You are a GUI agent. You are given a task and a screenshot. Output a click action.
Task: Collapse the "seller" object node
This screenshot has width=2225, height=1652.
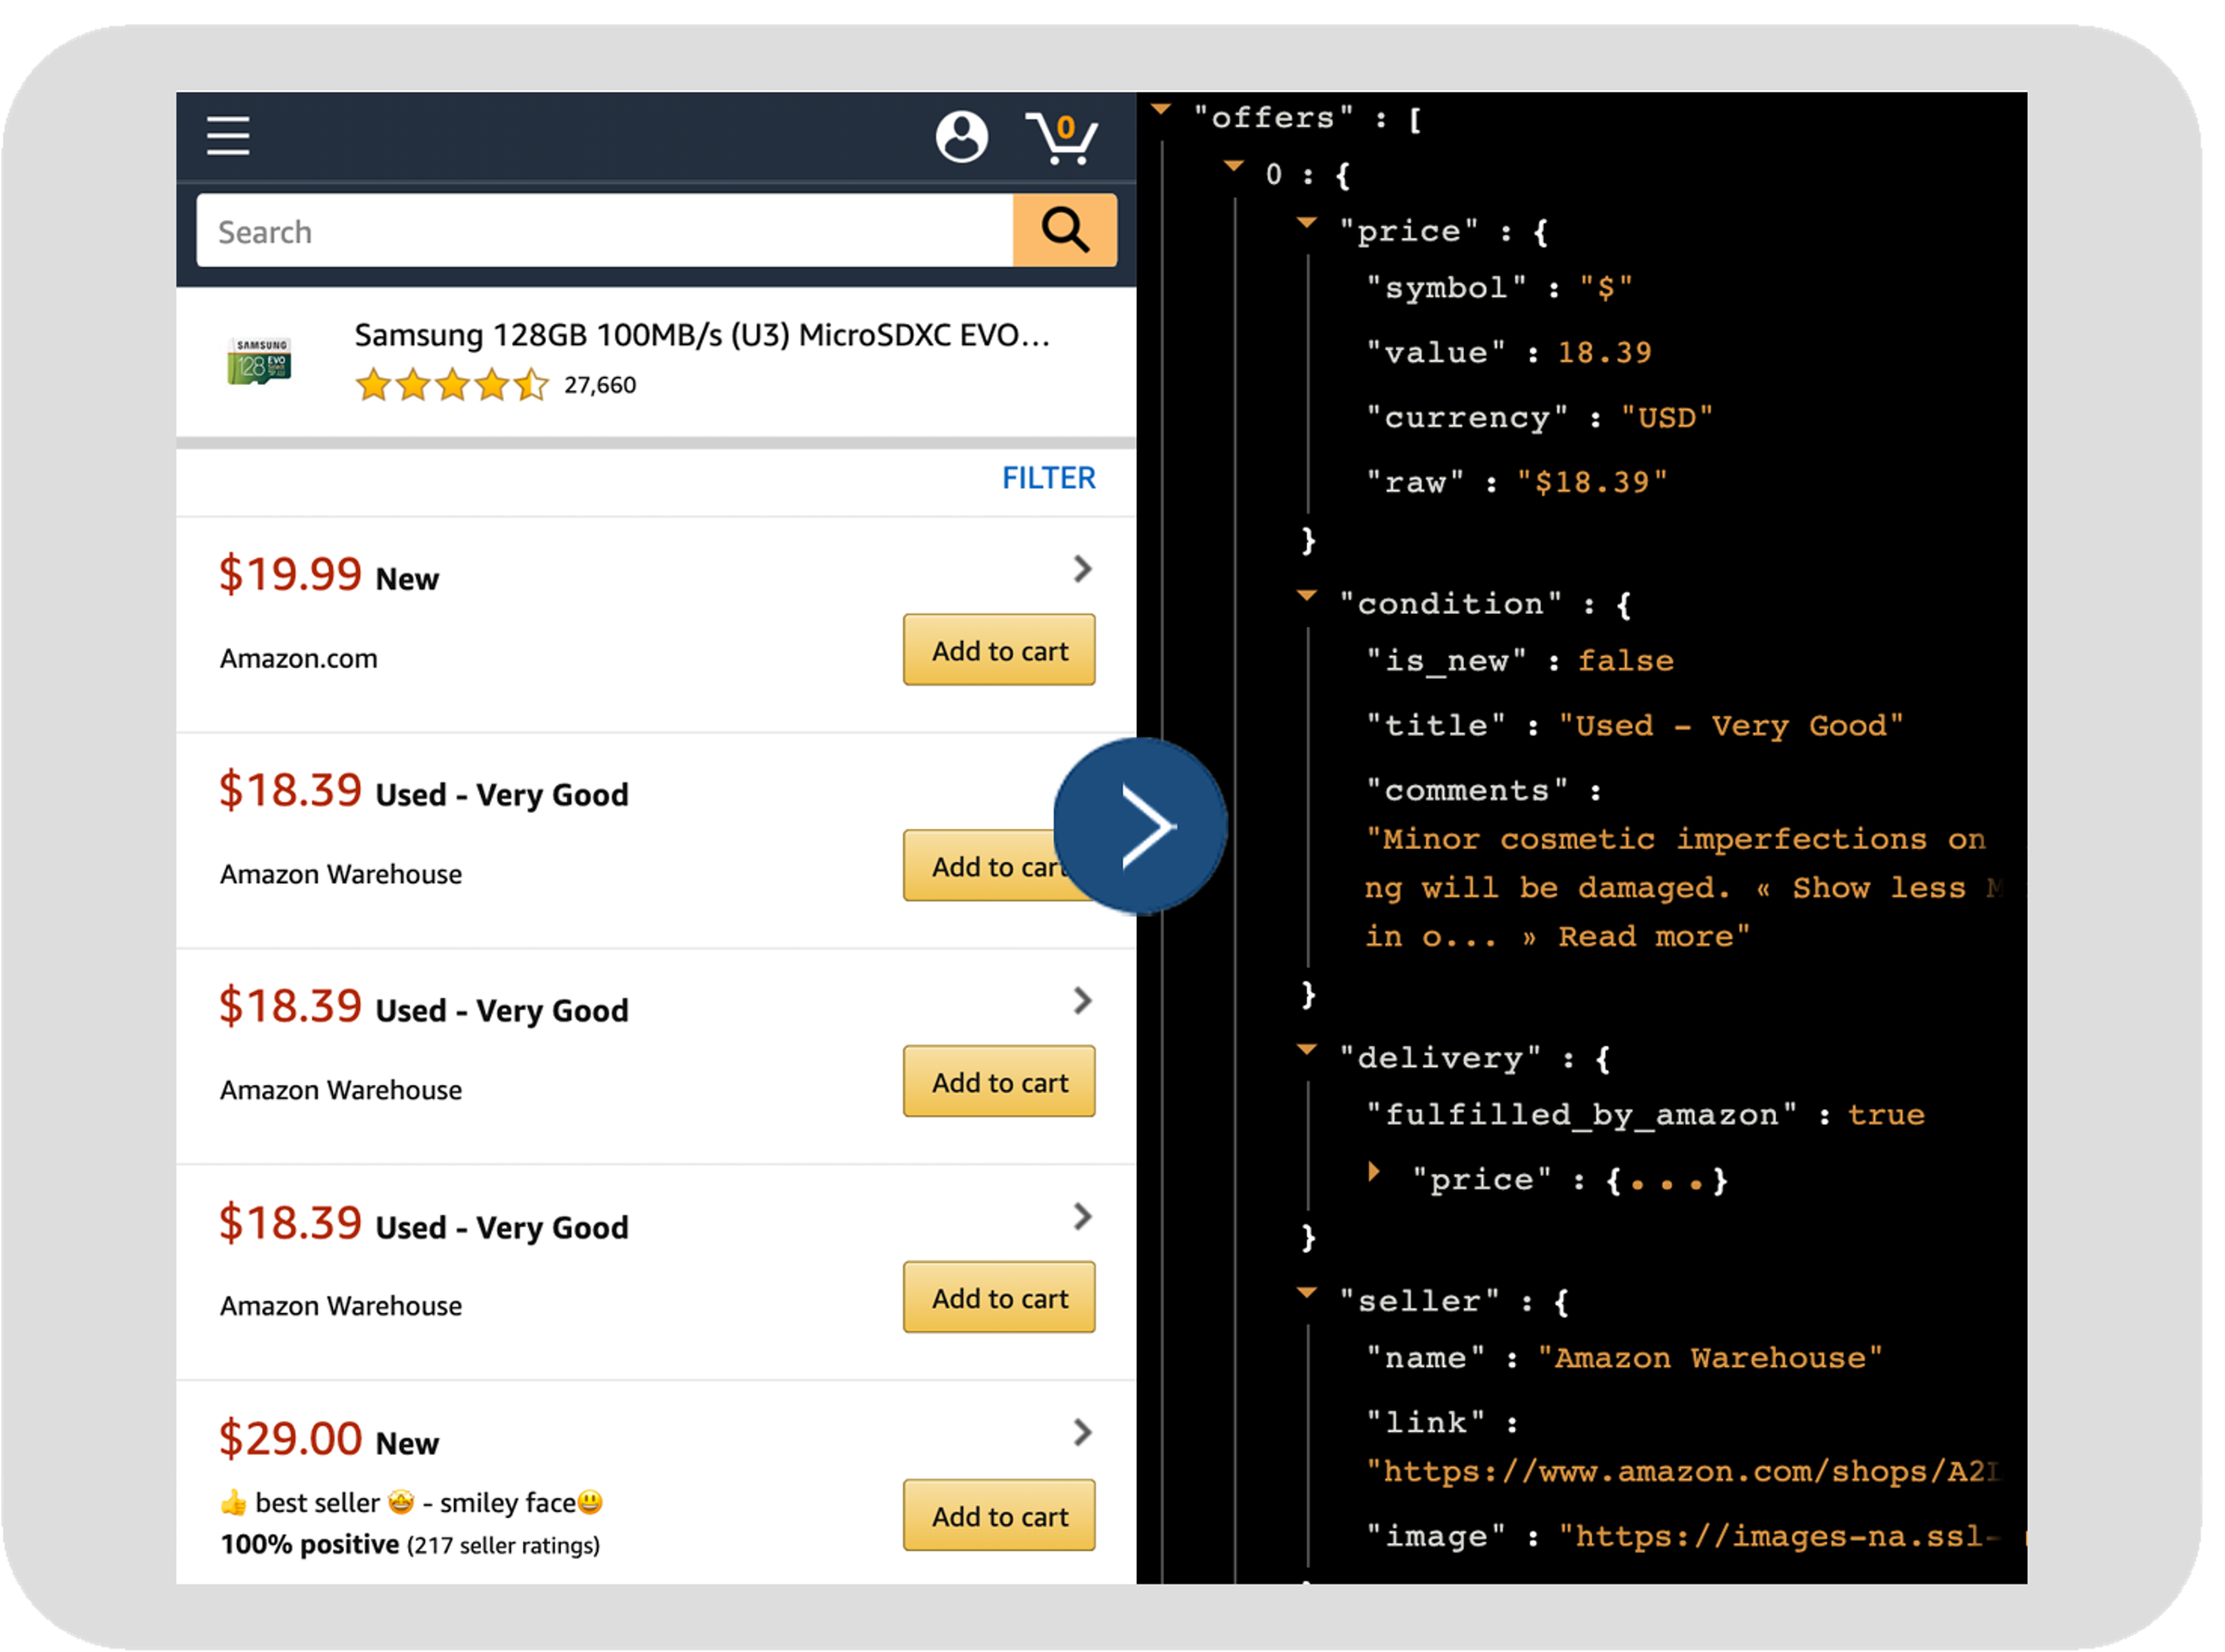pyautogui.click(x=1306, y=1293)
